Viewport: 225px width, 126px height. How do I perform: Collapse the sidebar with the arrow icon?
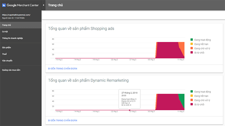click(x=43, y=5)
